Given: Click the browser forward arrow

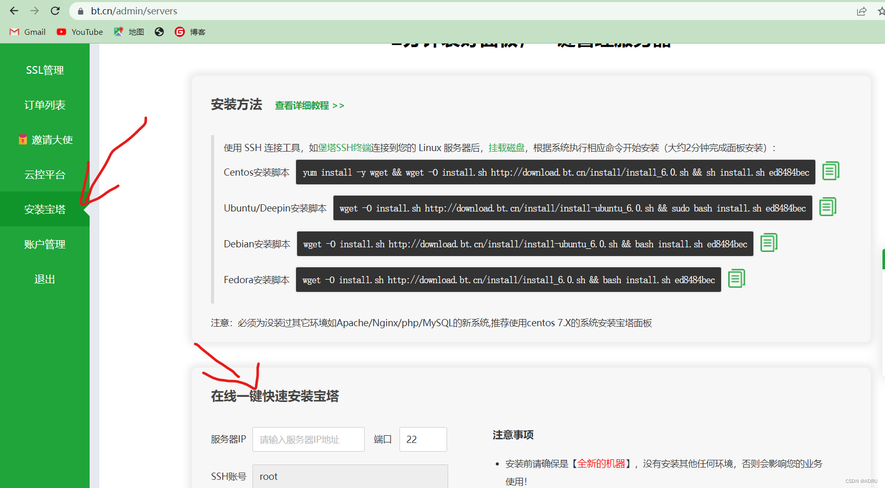Looking at the screenshot, I should (34, 11).
